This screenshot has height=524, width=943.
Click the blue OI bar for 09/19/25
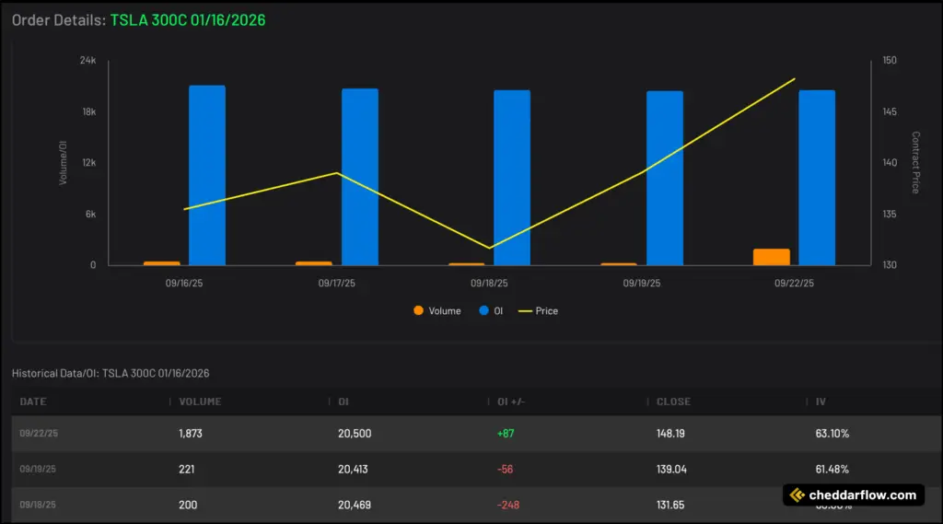coord(665,178)
